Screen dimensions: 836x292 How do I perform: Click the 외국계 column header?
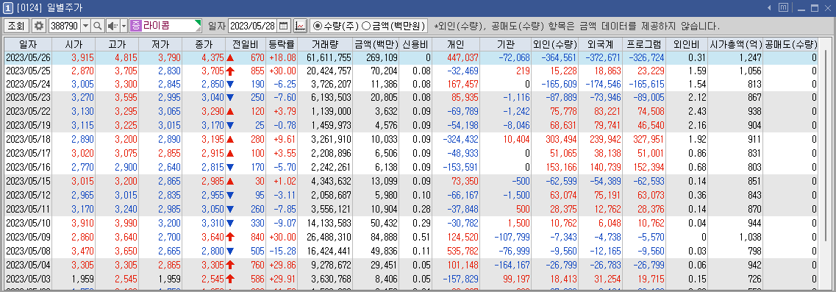click(600, 44)
